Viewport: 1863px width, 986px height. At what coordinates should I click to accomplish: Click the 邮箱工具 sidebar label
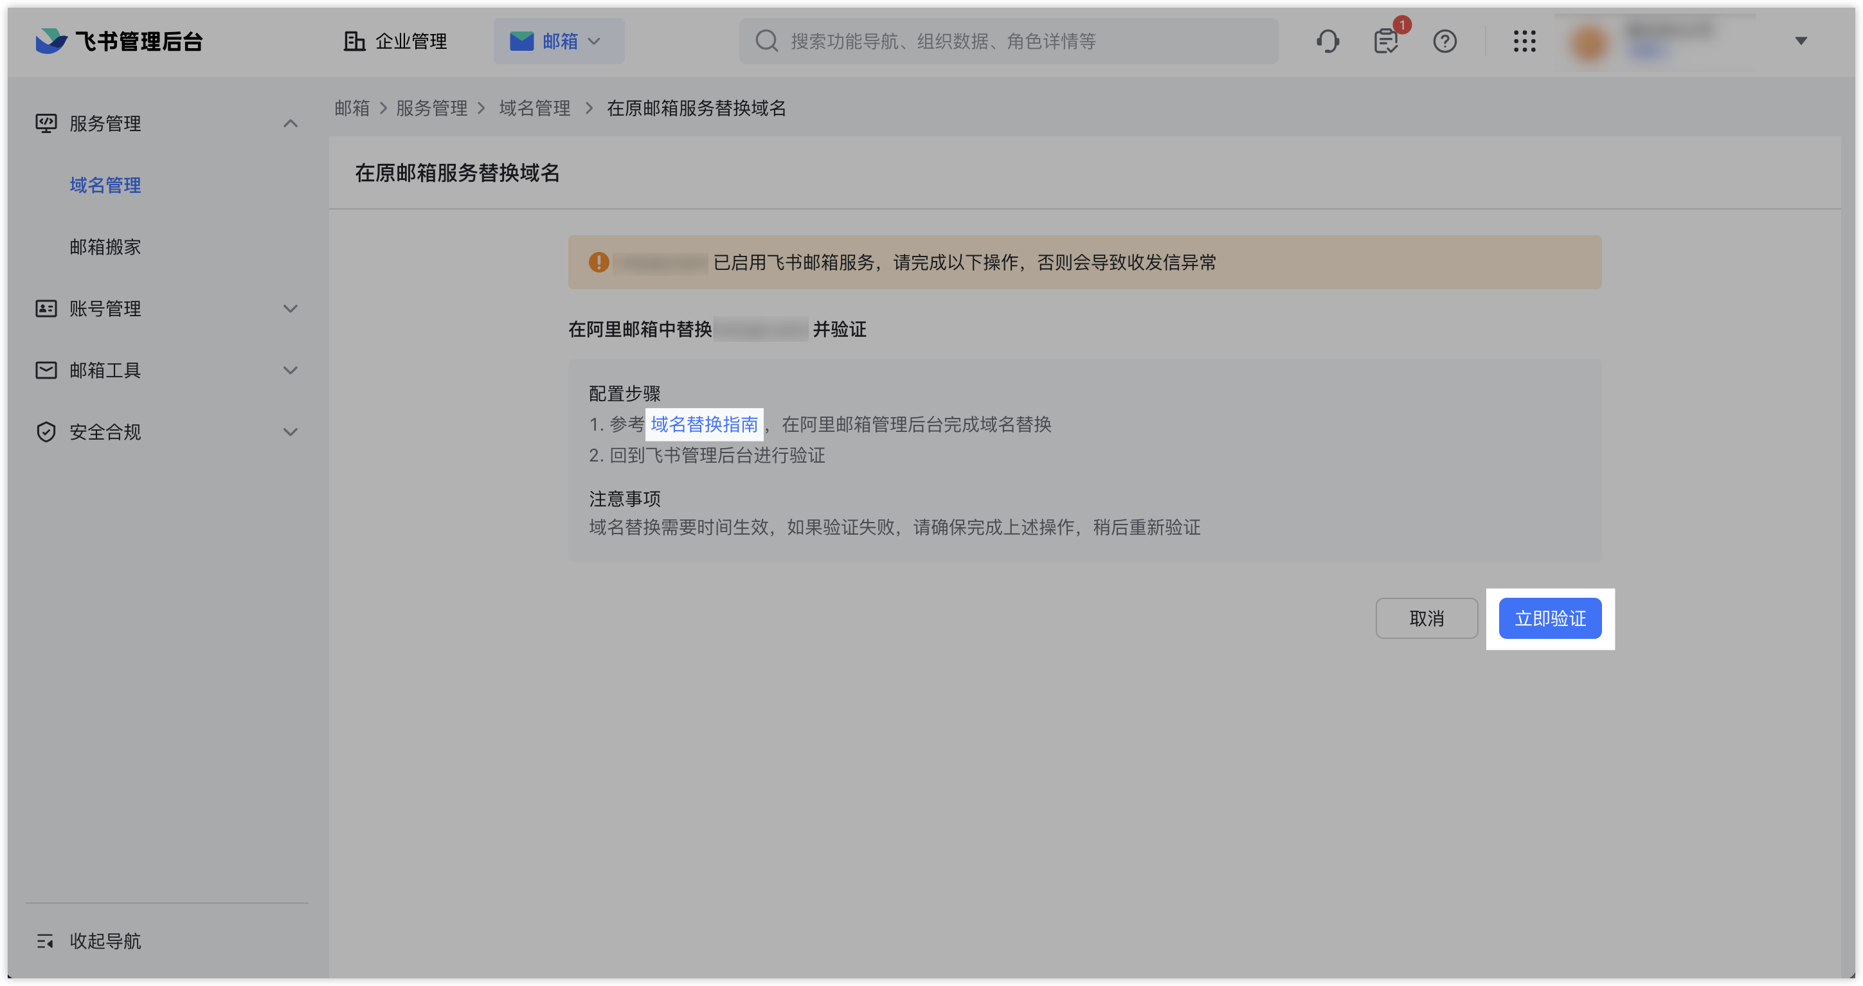105,370
